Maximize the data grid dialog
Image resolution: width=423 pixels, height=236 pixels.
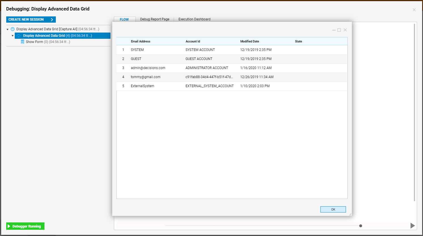339,30
